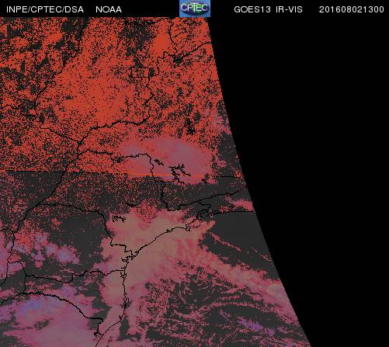The height and width of the screenshot is (347, 389).
Task: Click the small square outline beside Distrito Federal
Action: tap(155, 72)
